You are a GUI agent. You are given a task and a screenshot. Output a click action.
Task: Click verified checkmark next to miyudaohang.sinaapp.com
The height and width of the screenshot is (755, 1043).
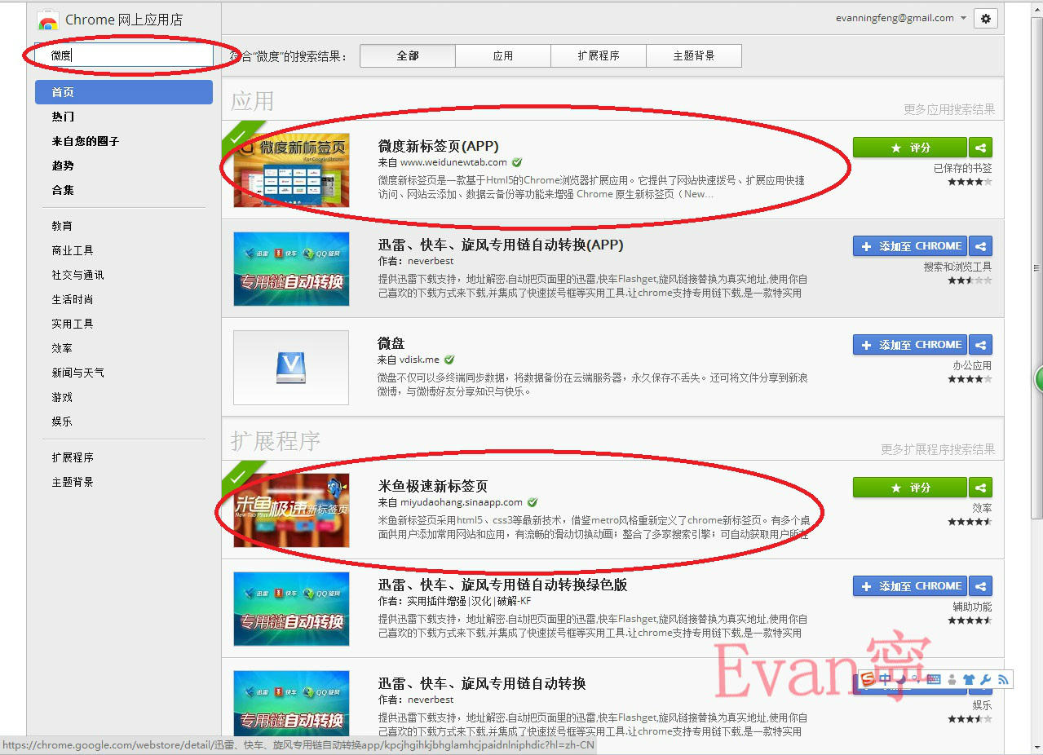coord(533,502)
